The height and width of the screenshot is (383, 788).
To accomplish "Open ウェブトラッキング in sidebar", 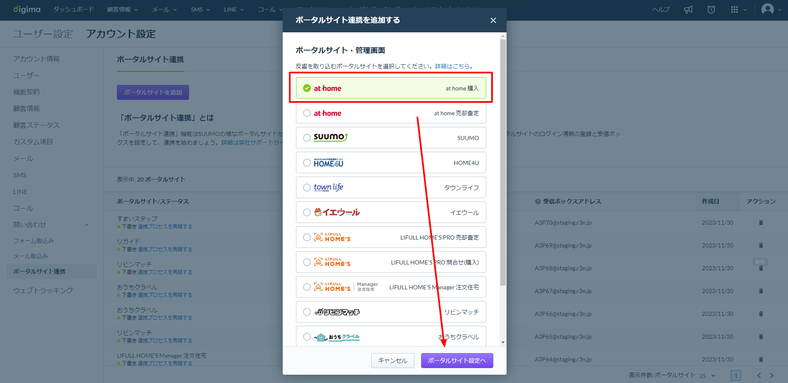I will click(x=43, y=290).
